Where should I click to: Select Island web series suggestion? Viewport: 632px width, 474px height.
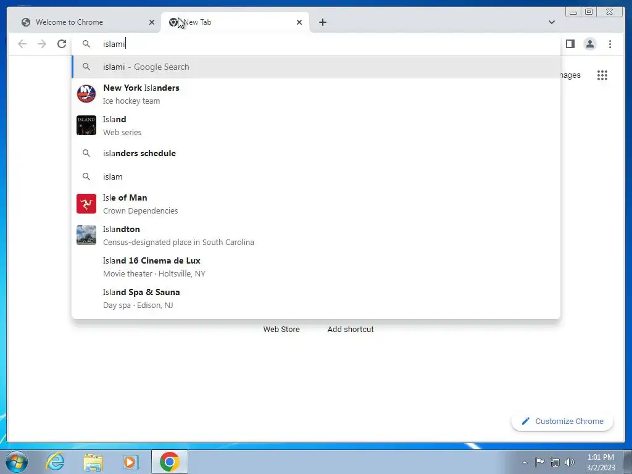(x=315, y=125)
